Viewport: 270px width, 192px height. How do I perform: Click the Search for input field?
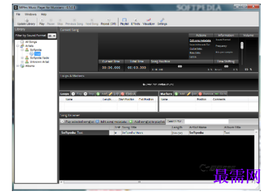206,121
